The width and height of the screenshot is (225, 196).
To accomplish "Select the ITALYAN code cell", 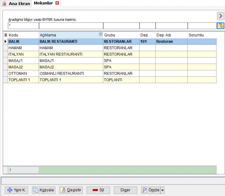I will [x=23, y=54].
